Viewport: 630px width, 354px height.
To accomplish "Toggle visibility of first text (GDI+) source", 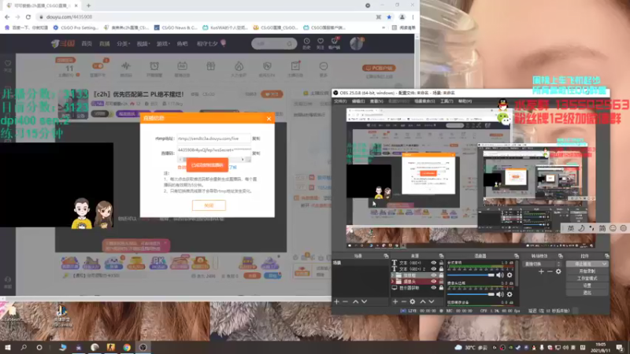I will coord(434,263).
